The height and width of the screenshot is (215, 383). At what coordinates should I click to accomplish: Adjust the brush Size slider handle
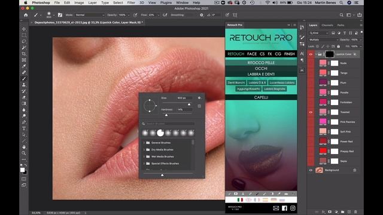coord(189,105)
